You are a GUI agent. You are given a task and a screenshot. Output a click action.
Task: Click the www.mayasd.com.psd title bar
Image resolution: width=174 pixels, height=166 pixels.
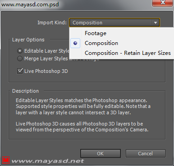click(30, 4)
